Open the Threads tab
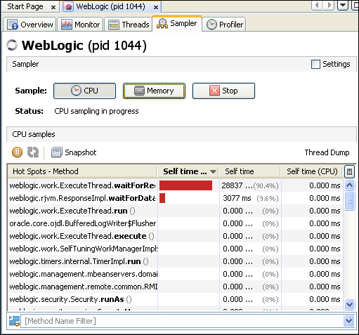Image resolution: width=359 pixels, height=335 pixels. tap(129, 25)
